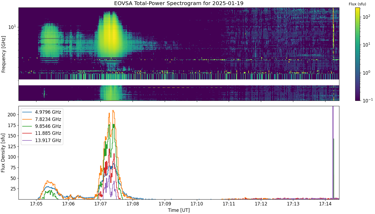The image size is (375, 214).
Task: Click the purple line swatch in legend
Action: pos(27,140)
